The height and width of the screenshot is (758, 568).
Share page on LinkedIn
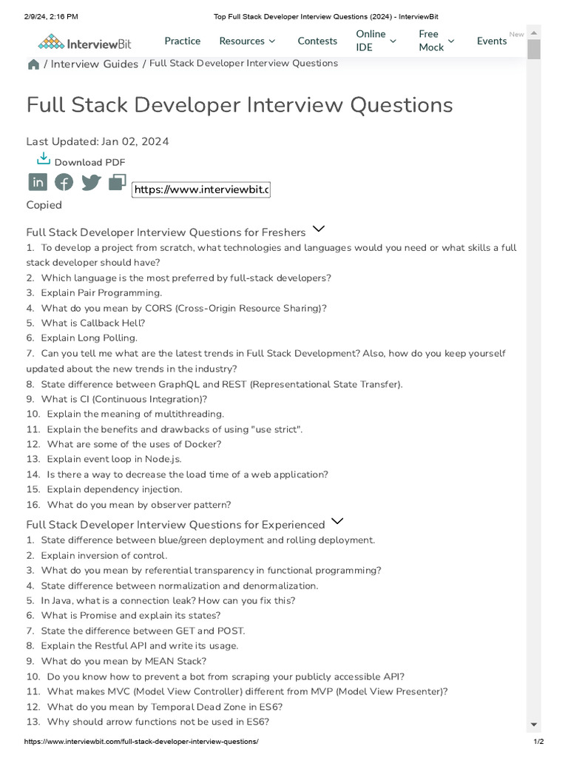38,182
